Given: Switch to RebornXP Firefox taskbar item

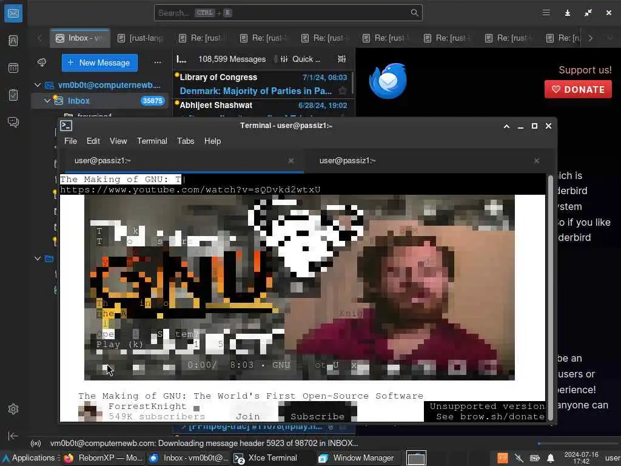Looking at the screenshot, I should point(103,458).
